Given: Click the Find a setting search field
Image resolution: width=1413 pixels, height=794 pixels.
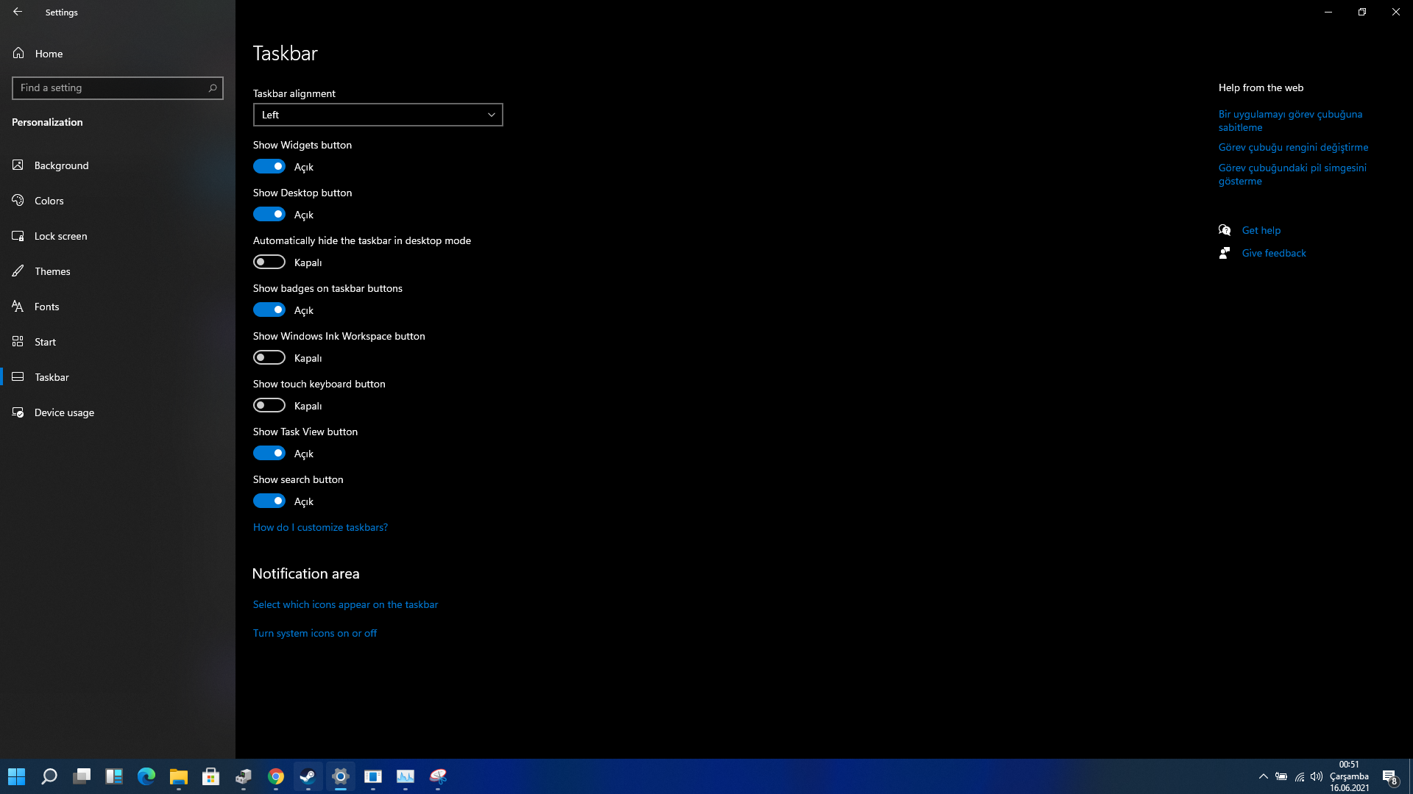Looking at the screenshot, I should (110, 88).
